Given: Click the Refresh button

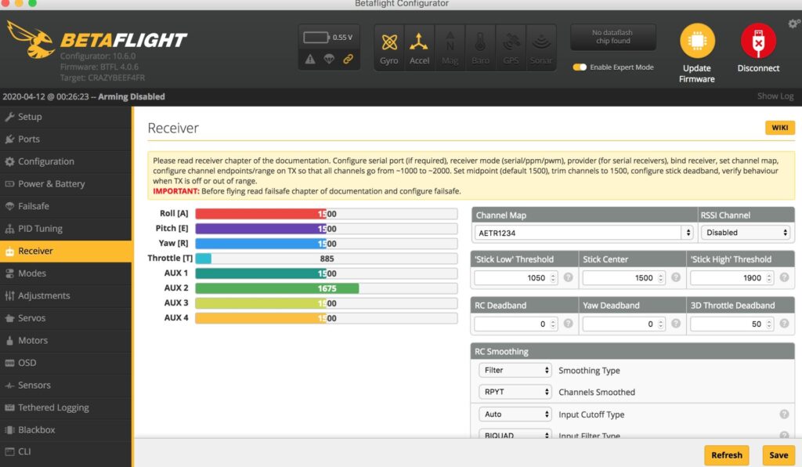Looking at the screenshot, I should coord(726,454).
